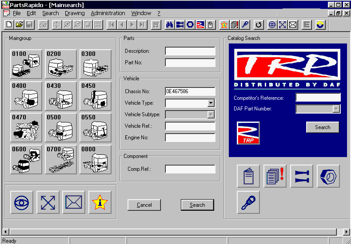Select maingroup 0400 thumbnail

26,96
